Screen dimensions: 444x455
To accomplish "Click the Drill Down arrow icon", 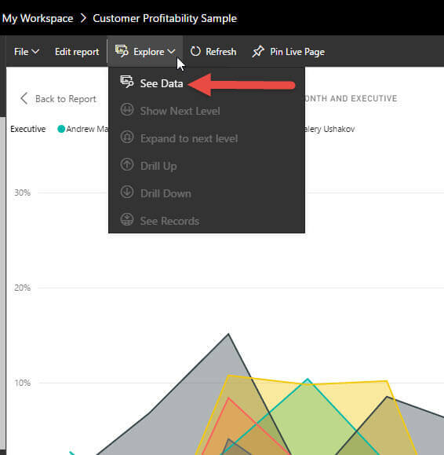I will click(x=127, y=192).
